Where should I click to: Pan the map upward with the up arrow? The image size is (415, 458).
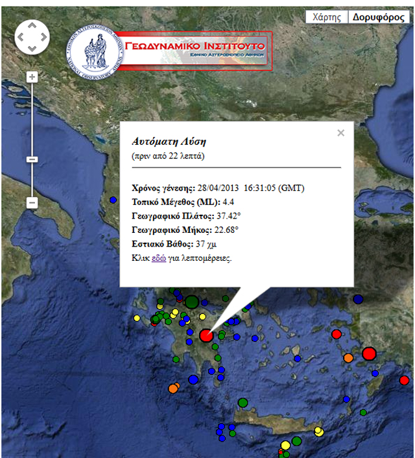pyautogui.click(x=32, y=27)
